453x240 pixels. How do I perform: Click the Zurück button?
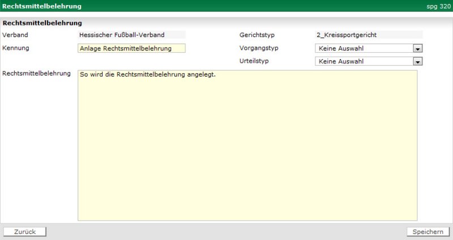pyautogui.click(x=25, y=231)
